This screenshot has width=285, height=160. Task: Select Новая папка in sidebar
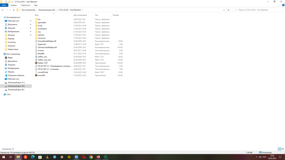pyautogui.click(x=13, y=49)
